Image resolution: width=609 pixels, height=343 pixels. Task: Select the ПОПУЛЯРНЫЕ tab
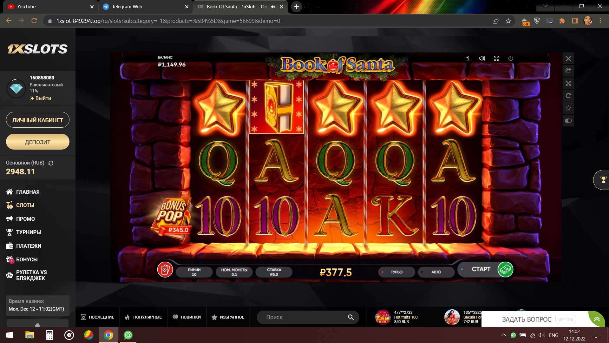[143, 317]
